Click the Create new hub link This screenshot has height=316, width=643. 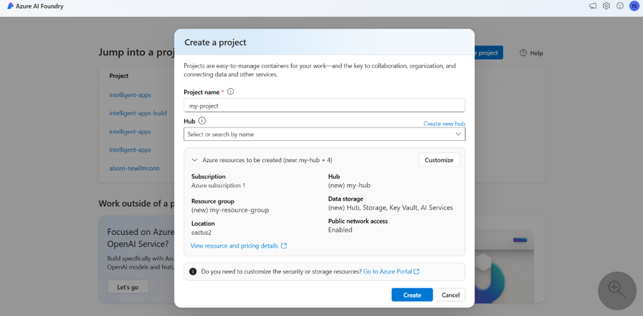click(x=444, y=124)
